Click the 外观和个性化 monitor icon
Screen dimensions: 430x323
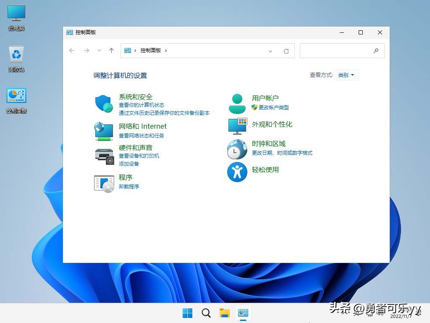237,125
